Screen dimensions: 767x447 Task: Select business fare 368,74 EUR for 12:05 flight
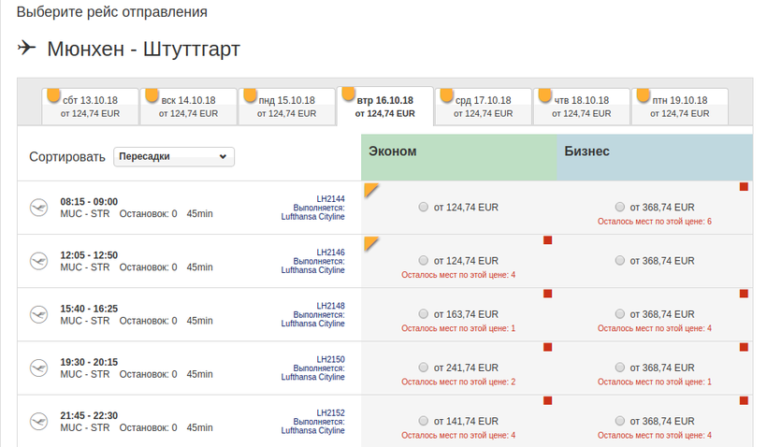[x=620, y=261]
